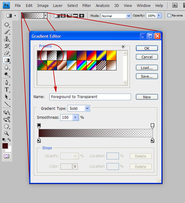The image size is (185, 203).
Task: Toggle Quick Mask mode icon
Action: point(7,156)
